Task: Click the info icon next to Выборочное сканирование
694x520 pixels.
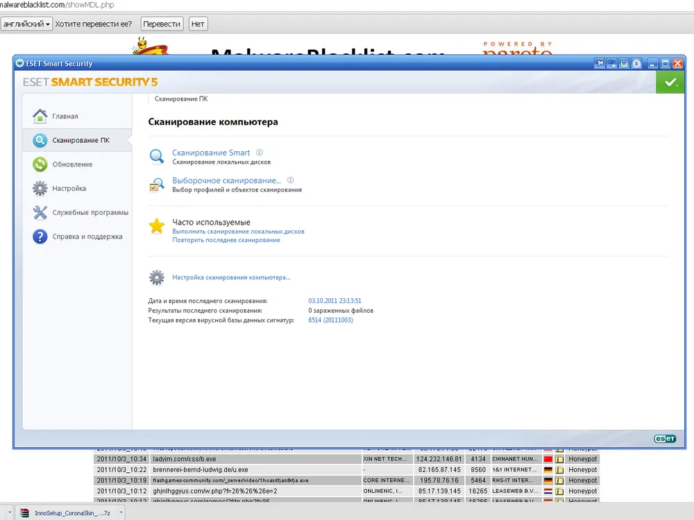Action: point(291,180)
